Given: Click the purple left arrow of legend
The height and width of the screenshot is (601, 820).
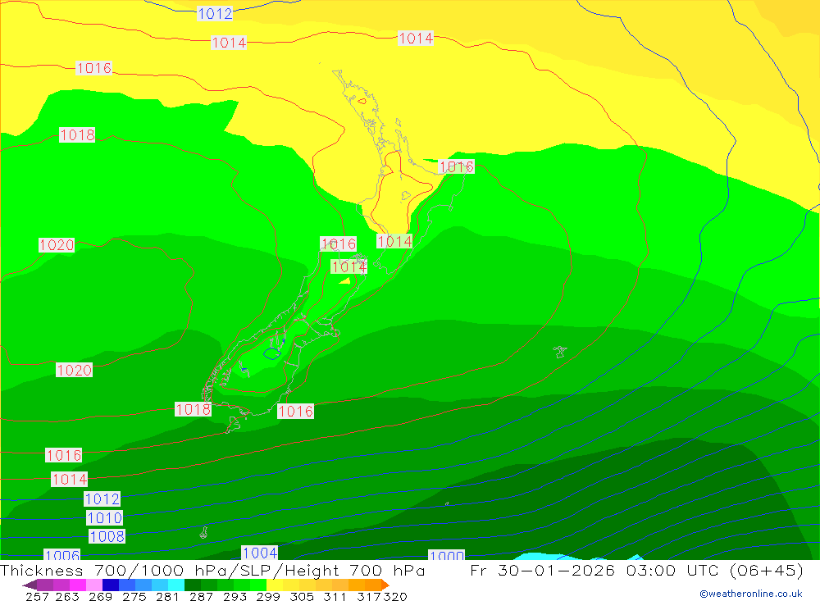Looking at the screenshot, I should (x=30, y=585).
